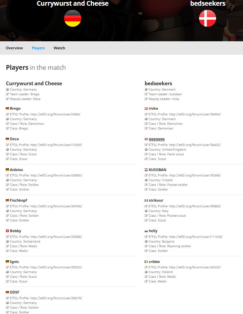Open Fischkopf's ETF2L profile link
This screenshot has height=314, width=243.
[56, 206]
